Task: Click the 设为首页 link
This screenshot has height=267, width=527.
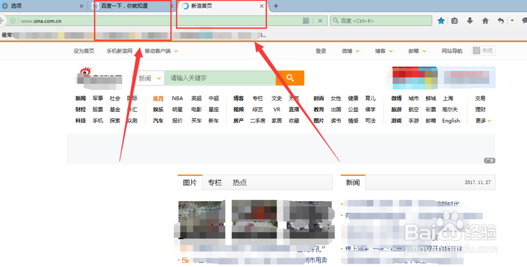Action: point(84,51)
